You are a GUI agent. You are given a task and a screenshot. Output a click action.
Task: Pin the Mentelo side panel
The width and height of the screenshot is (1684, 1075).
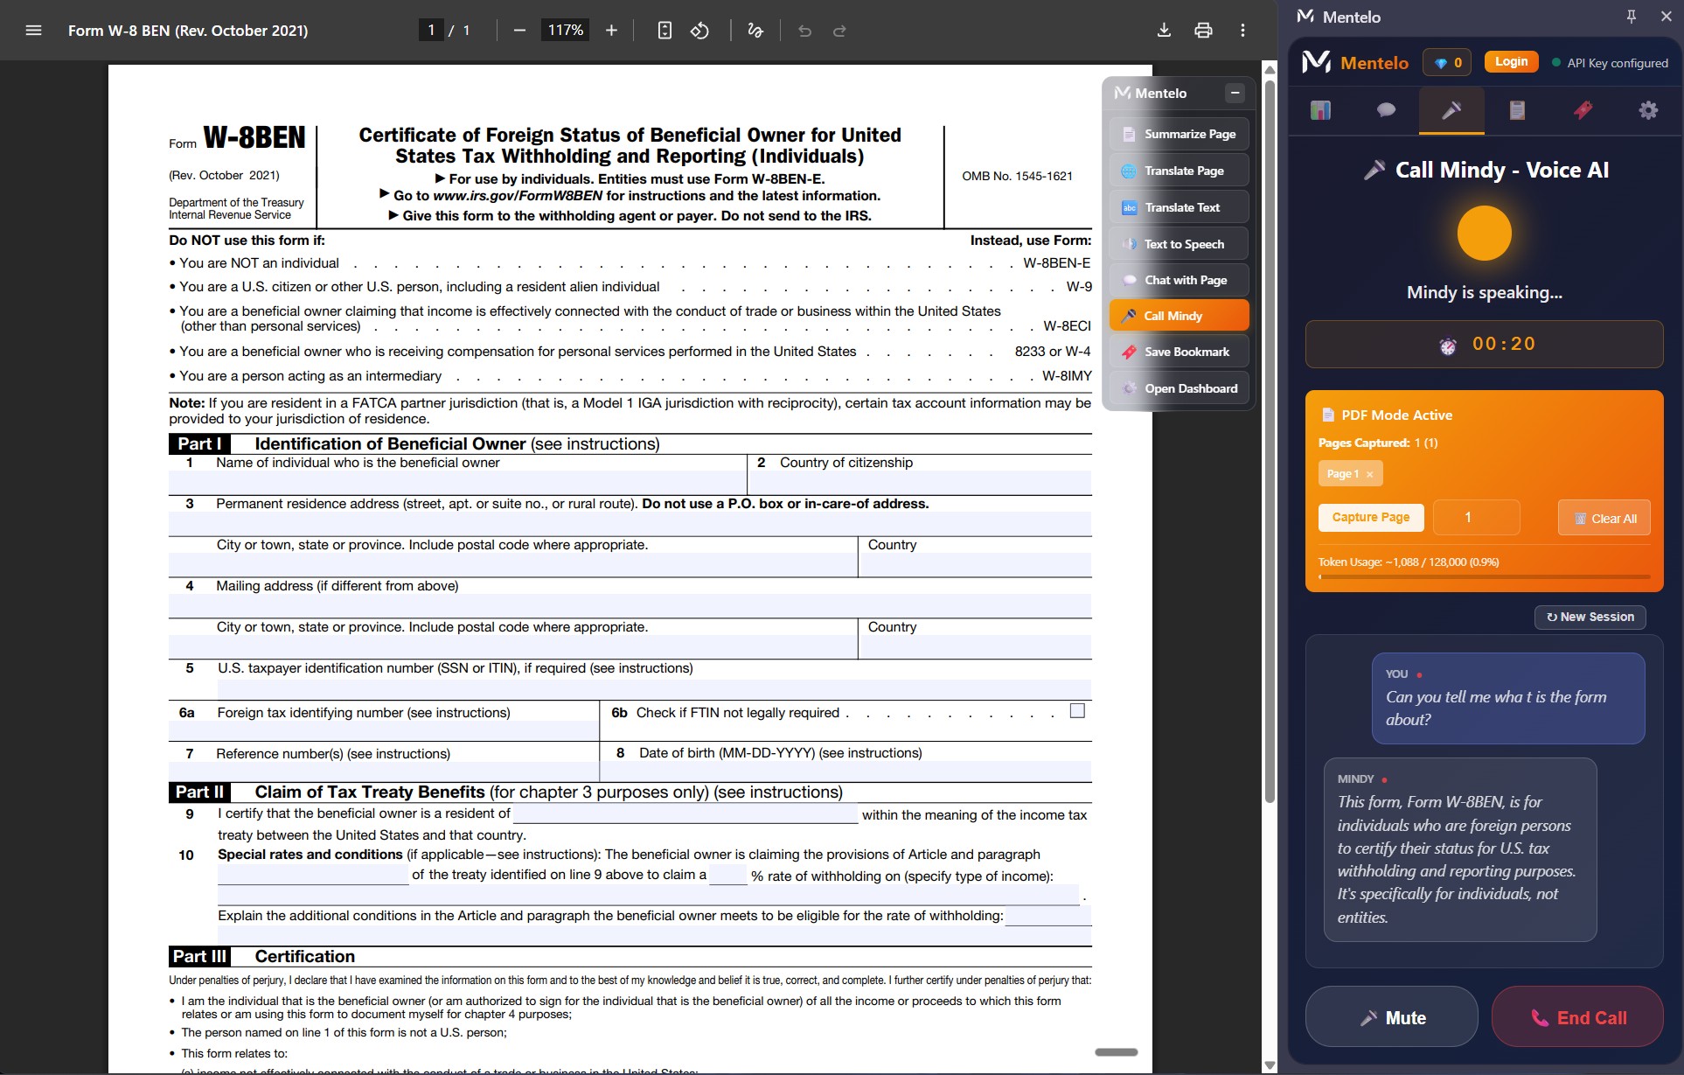tap(1631, 17)
